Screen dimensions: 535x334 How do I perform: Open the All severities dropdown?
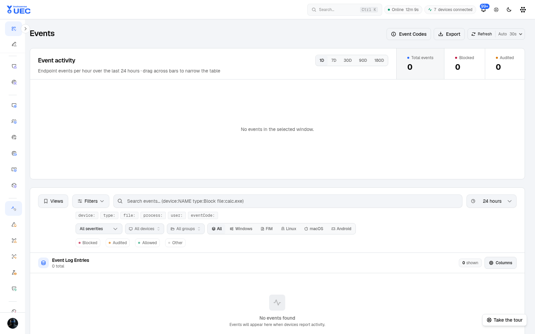[99, 229]
